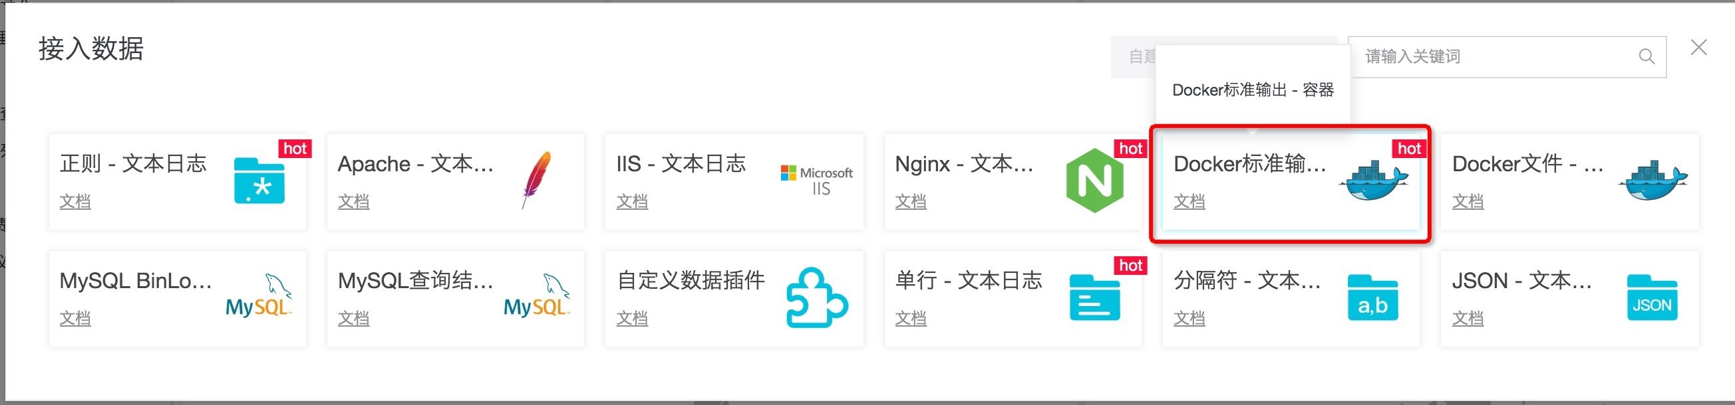1735x405 pixels.
Task: Click the JSON folder icon
Action: tap(1652, 297)
